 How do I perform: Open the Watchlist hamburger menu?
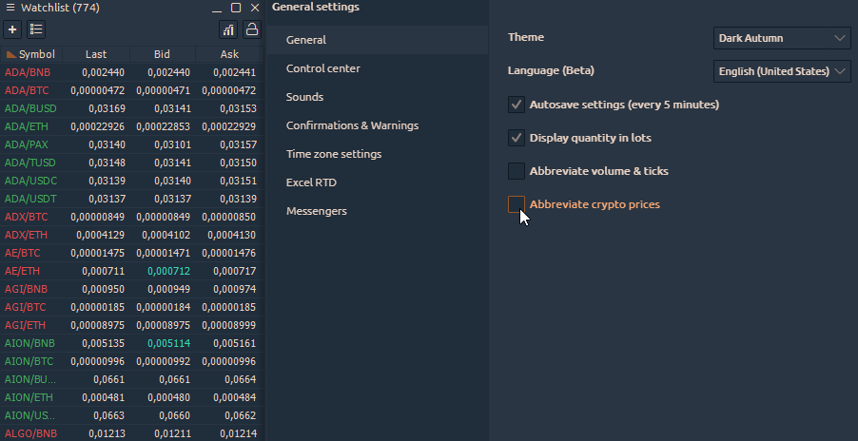point(10,8)
